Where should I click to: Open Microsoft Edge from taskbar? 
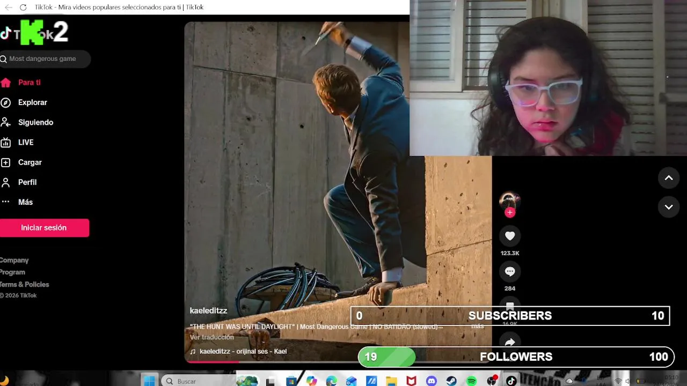click(x=332, y=381)
